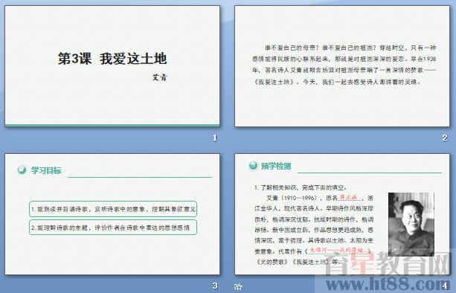The width and height of the screenshot is (456, 293).
Task: Select the portrait photo of Ai Qing
Action: 411,224
